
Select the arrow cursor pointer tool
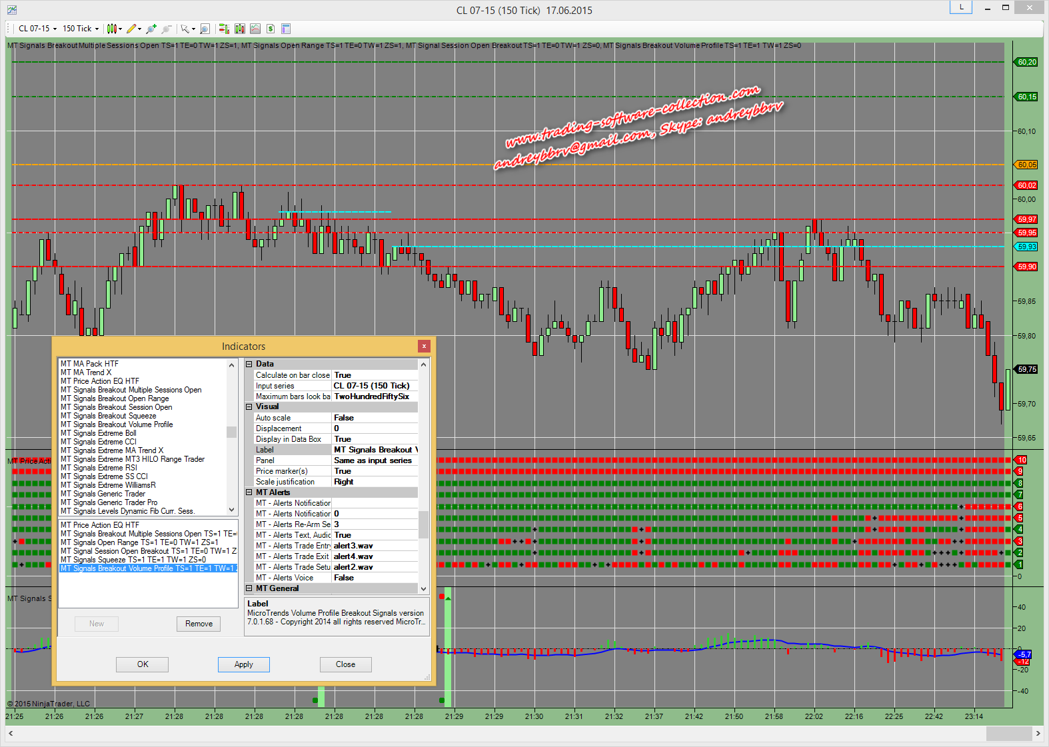185,29
